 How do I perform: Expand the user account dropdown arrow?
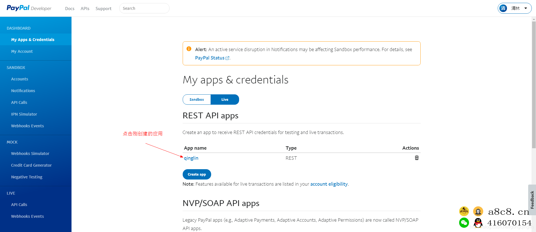pyautogui.click(x=526, y=8)
